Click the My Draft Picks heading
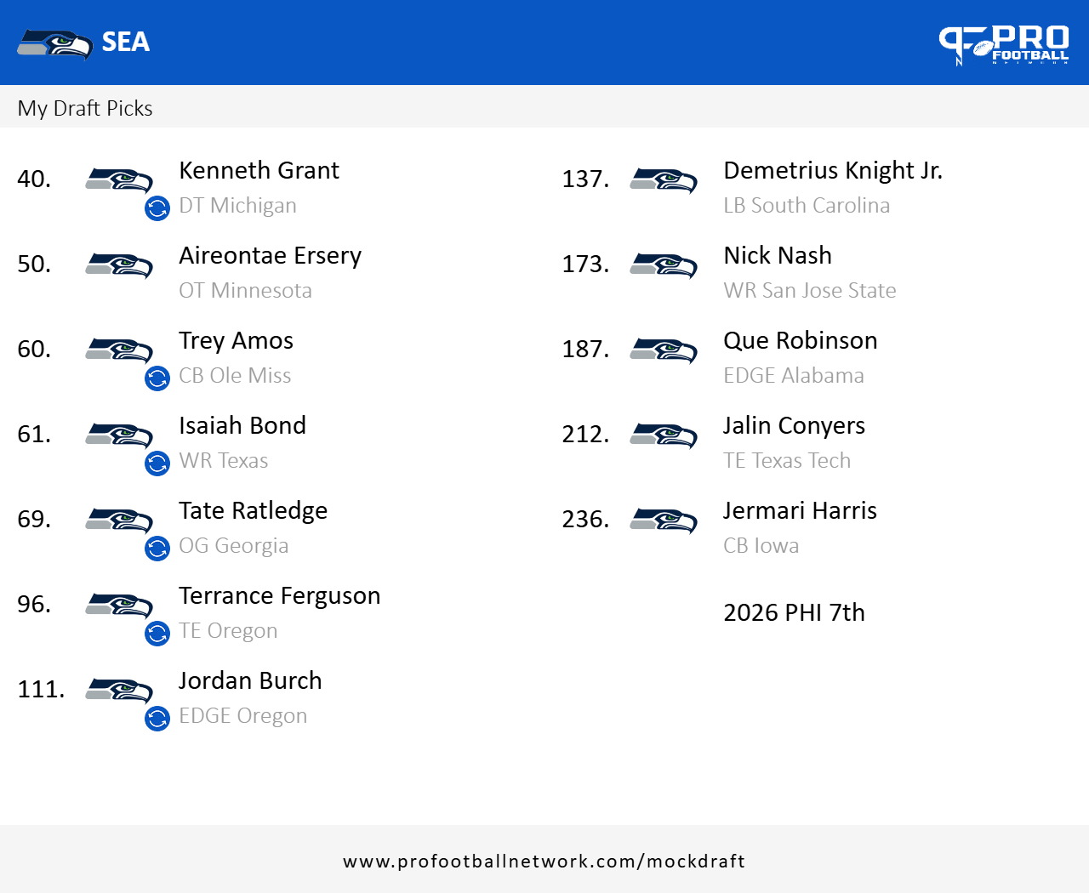Viewport: 1089px width, 893px height. point(85,108)
